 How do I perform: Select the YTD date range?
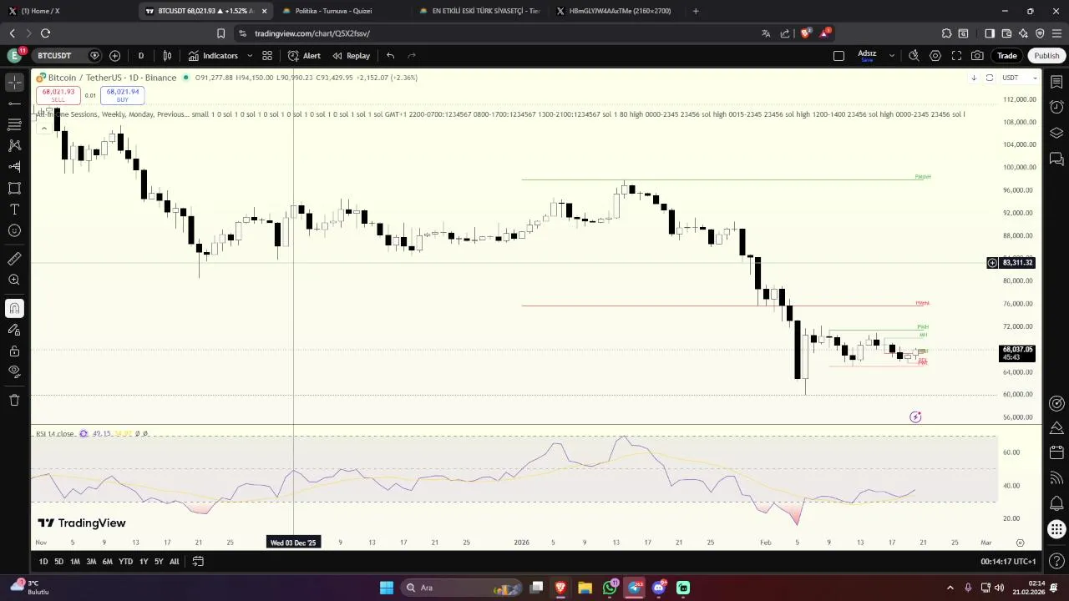125,562
